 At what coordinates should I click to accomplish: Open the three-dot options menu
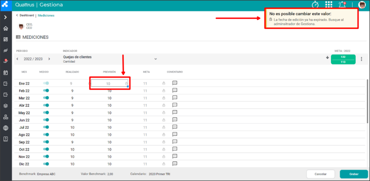coord(361,59)
